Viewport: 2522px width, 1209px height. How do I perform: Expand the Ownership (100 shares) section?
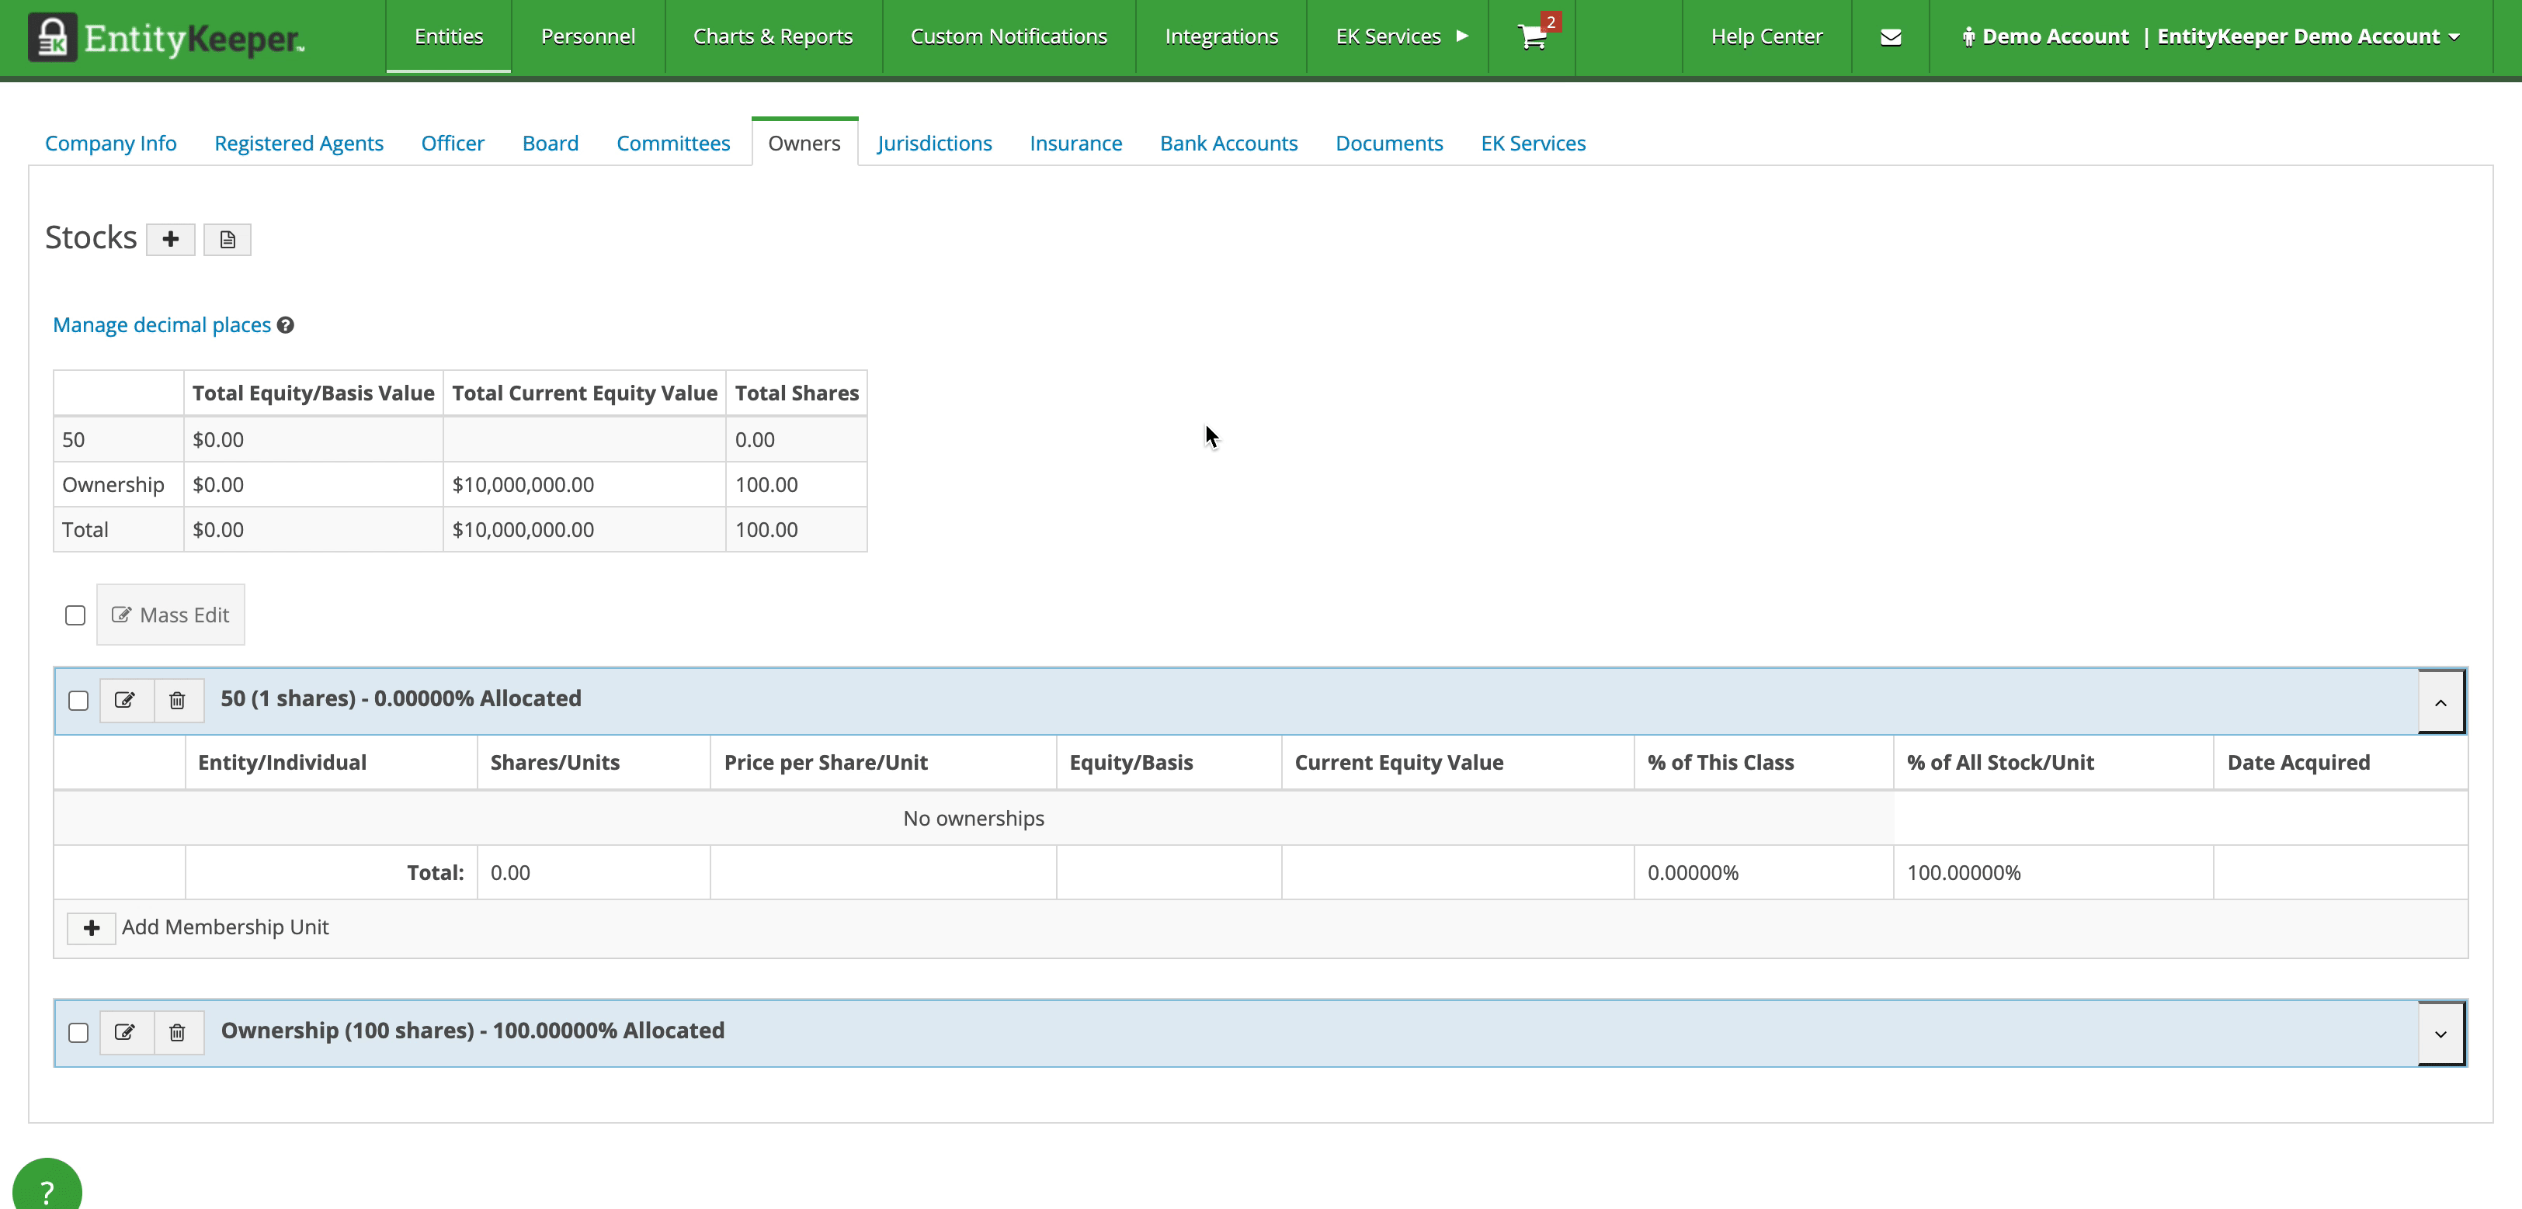pyautogui.click(x=2440, y=1033)
